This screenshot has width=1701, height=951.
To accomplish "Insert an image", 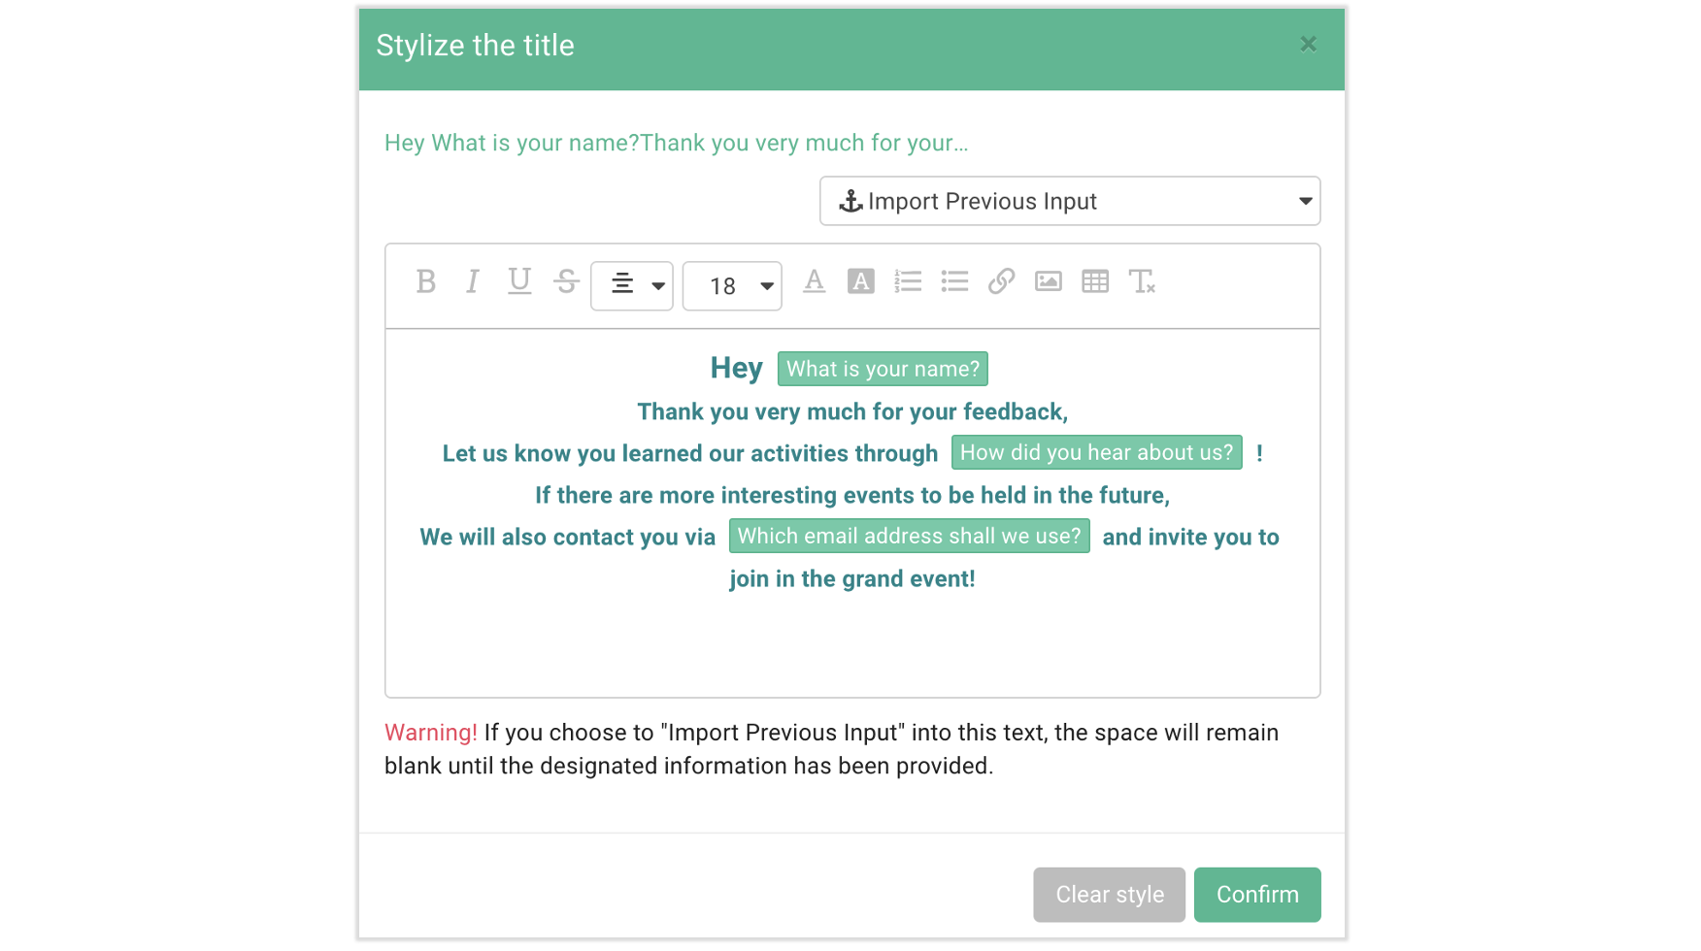I will click(x=1049, y=281).
